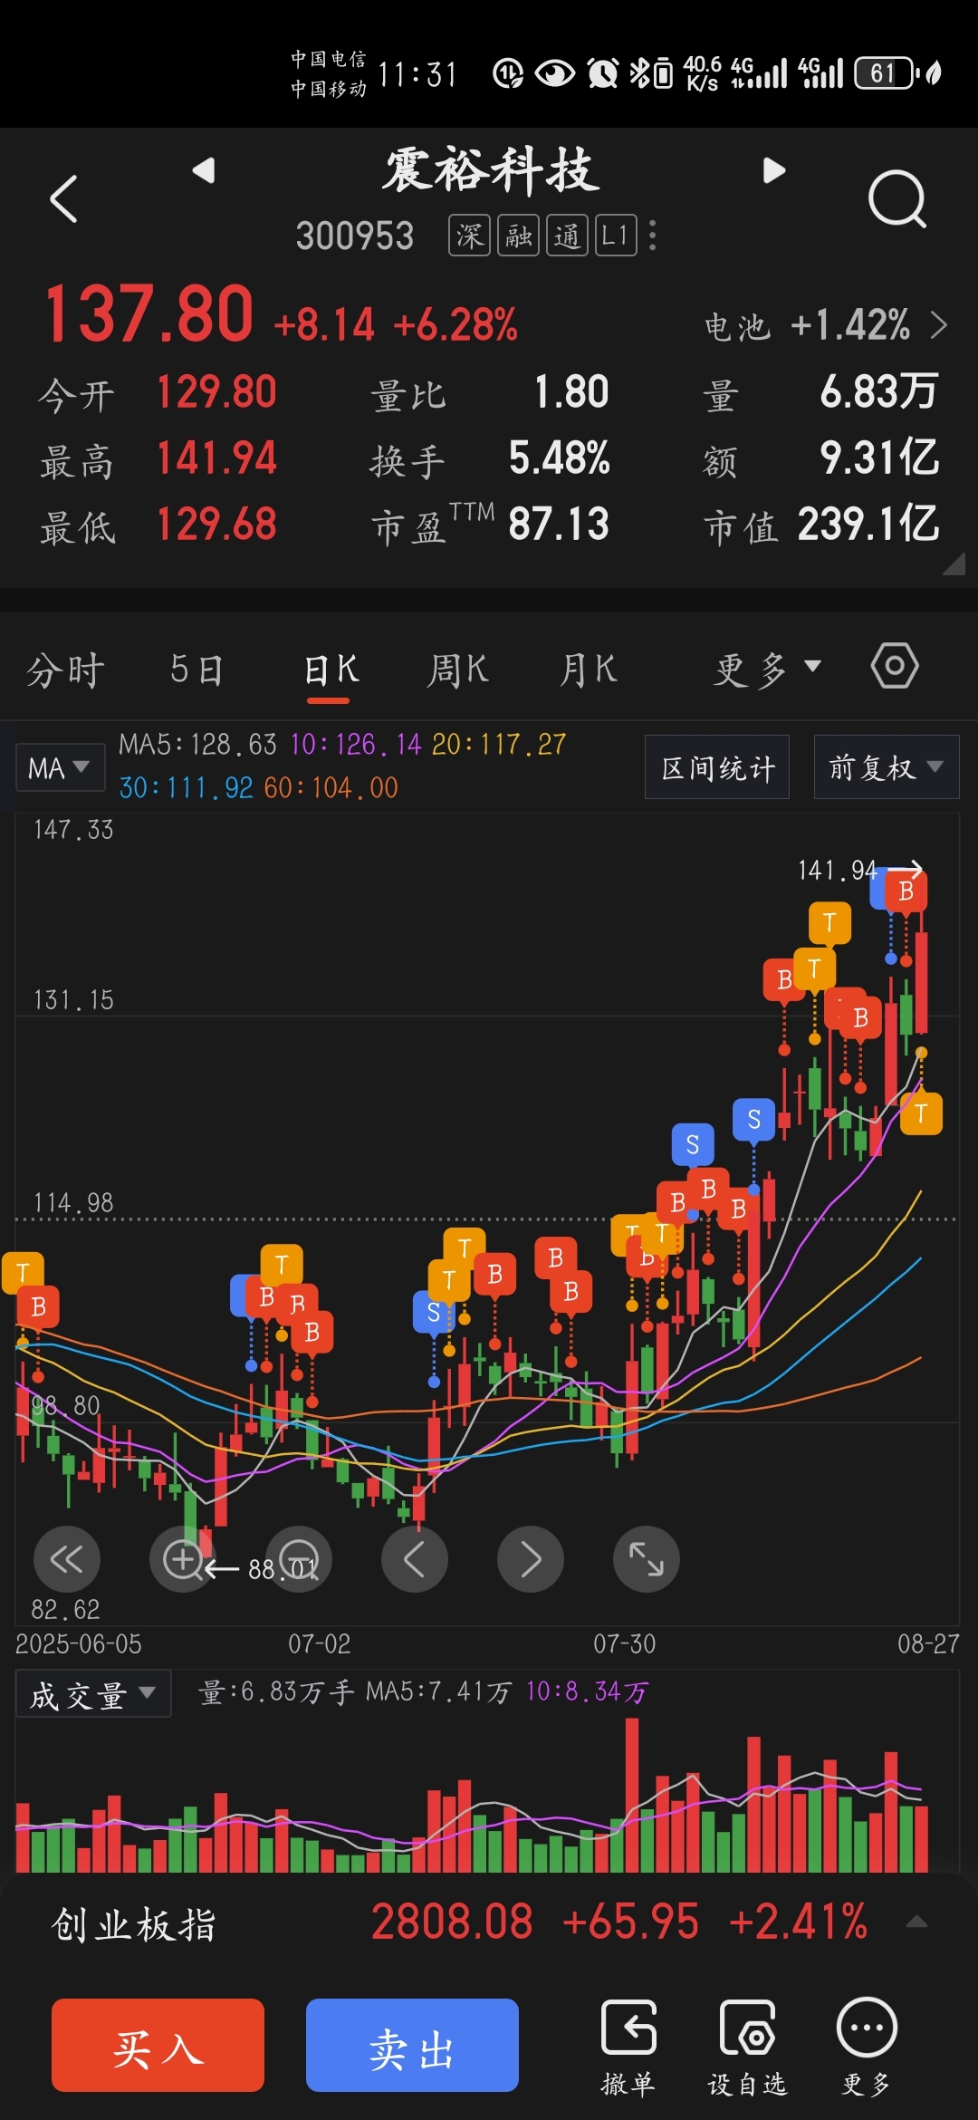Zoom out the K-line chart
The image size is (978, 2120).
tap(298, 1559)
